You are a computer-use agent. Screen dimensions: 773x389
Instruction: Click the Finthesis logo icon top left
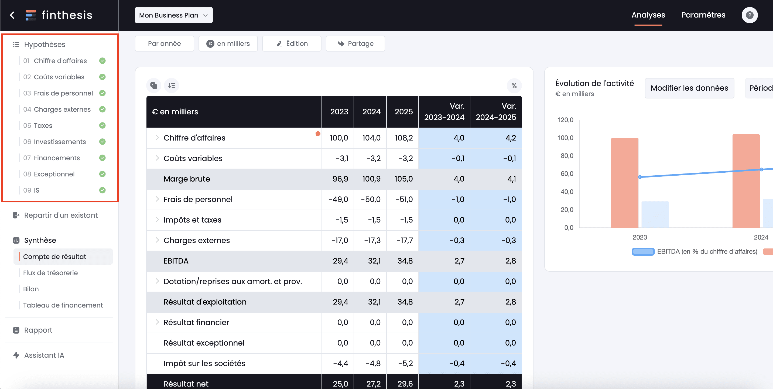click(x=32, y=15)
